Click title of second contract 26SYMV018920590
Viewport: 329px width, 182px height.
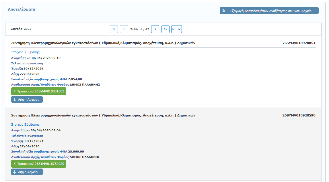(x=103, y=115)
